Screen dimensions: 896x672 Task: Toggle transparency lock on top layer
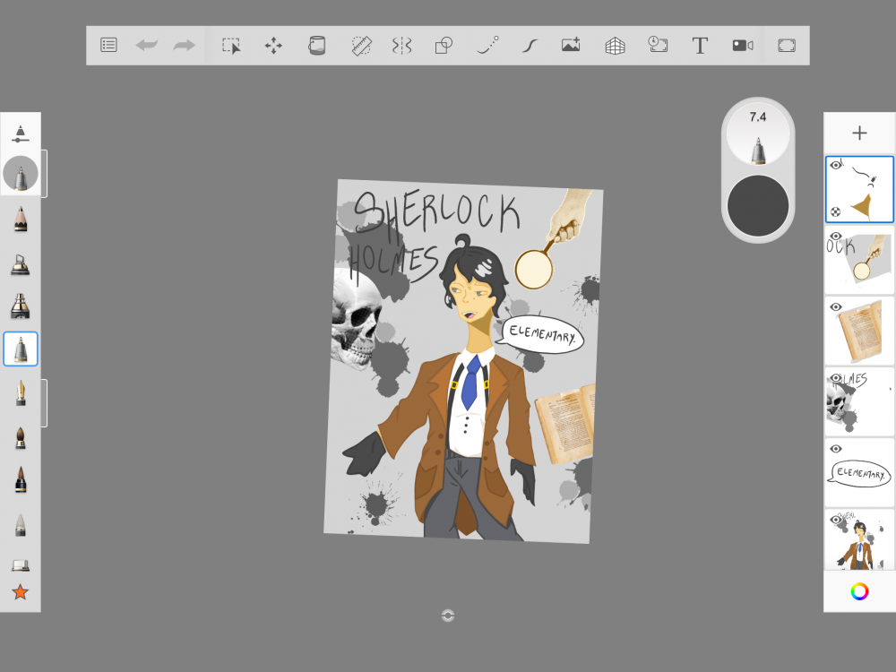click(835, 212)
